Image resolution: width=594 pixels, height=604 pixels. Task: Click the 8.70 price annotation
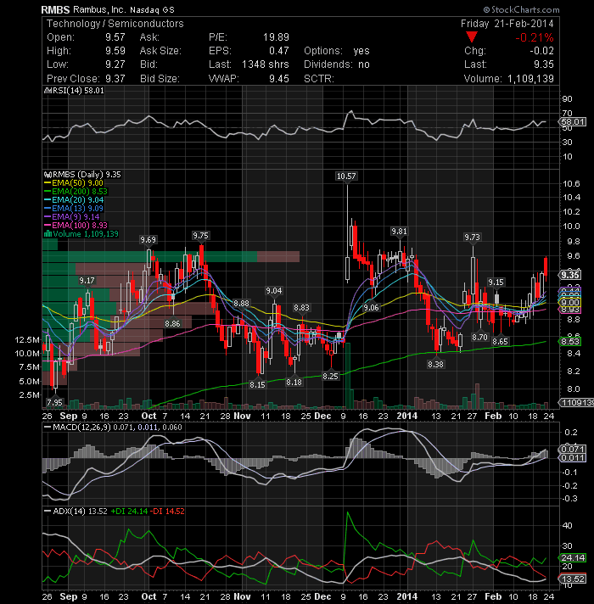click(x=480, y=337)
